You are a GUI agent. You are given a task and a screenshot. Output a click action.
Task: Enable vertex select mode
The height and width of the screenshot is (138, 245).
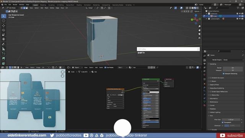click(22, 8)
